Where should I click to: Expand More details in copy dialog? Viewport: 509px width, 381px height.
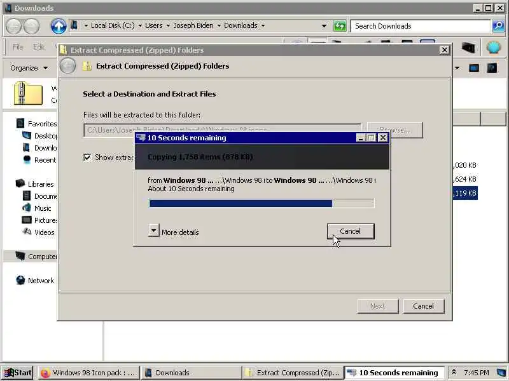[153, 231]
